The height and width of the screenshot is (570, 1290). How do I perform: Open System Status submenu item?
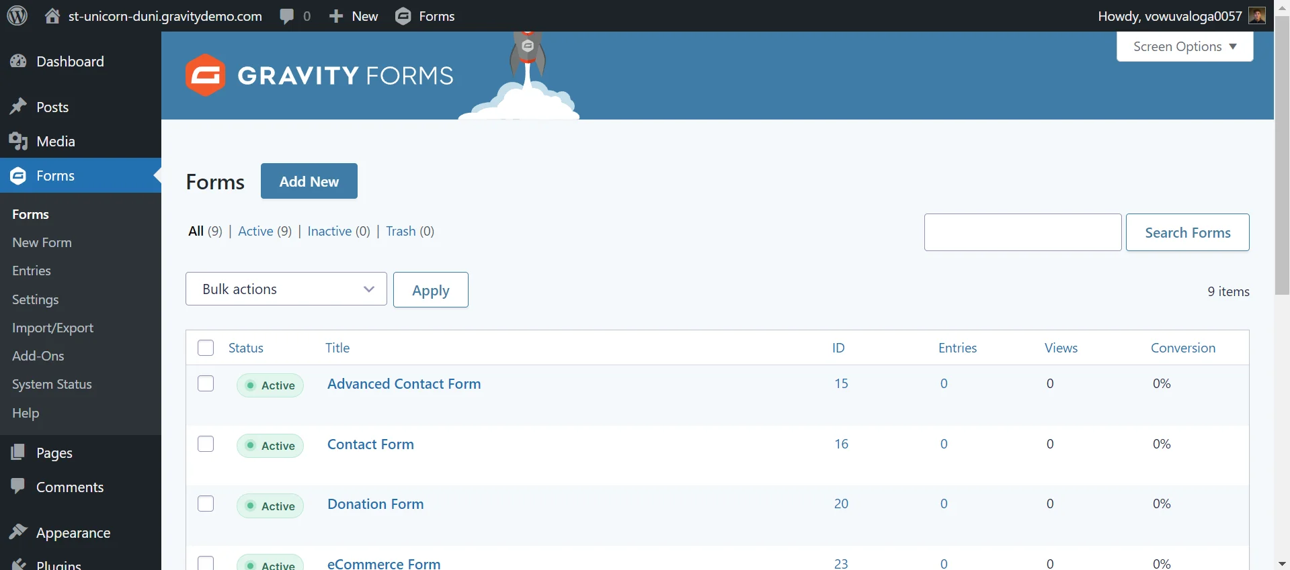pyautogui.click(x=52, y=384)
